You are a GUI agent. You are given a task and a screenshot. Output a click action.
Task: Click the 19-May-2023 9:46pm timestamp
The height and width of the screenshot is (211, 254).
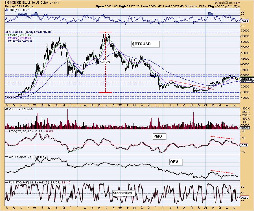19,6
